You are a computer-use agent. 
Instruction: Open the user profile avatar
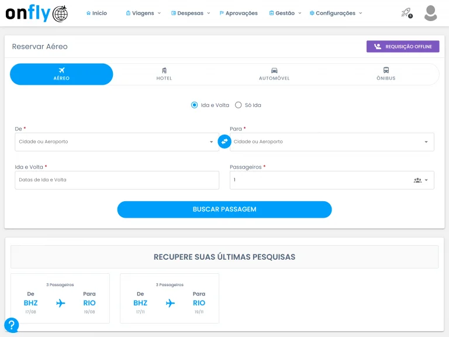430,13
